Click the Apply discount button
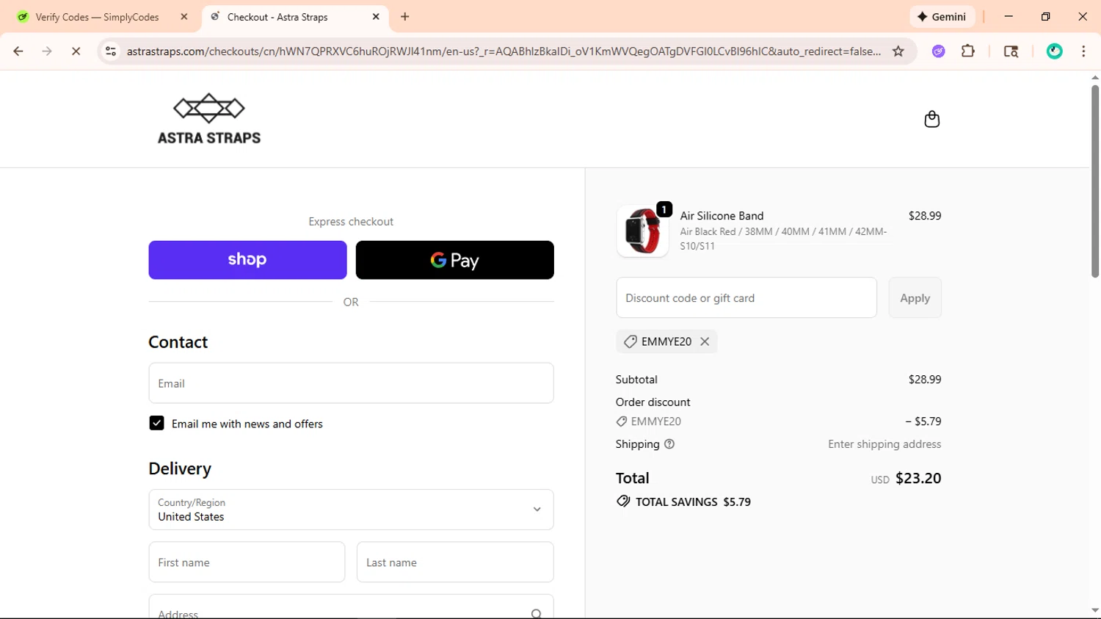 tap(915, 297)
